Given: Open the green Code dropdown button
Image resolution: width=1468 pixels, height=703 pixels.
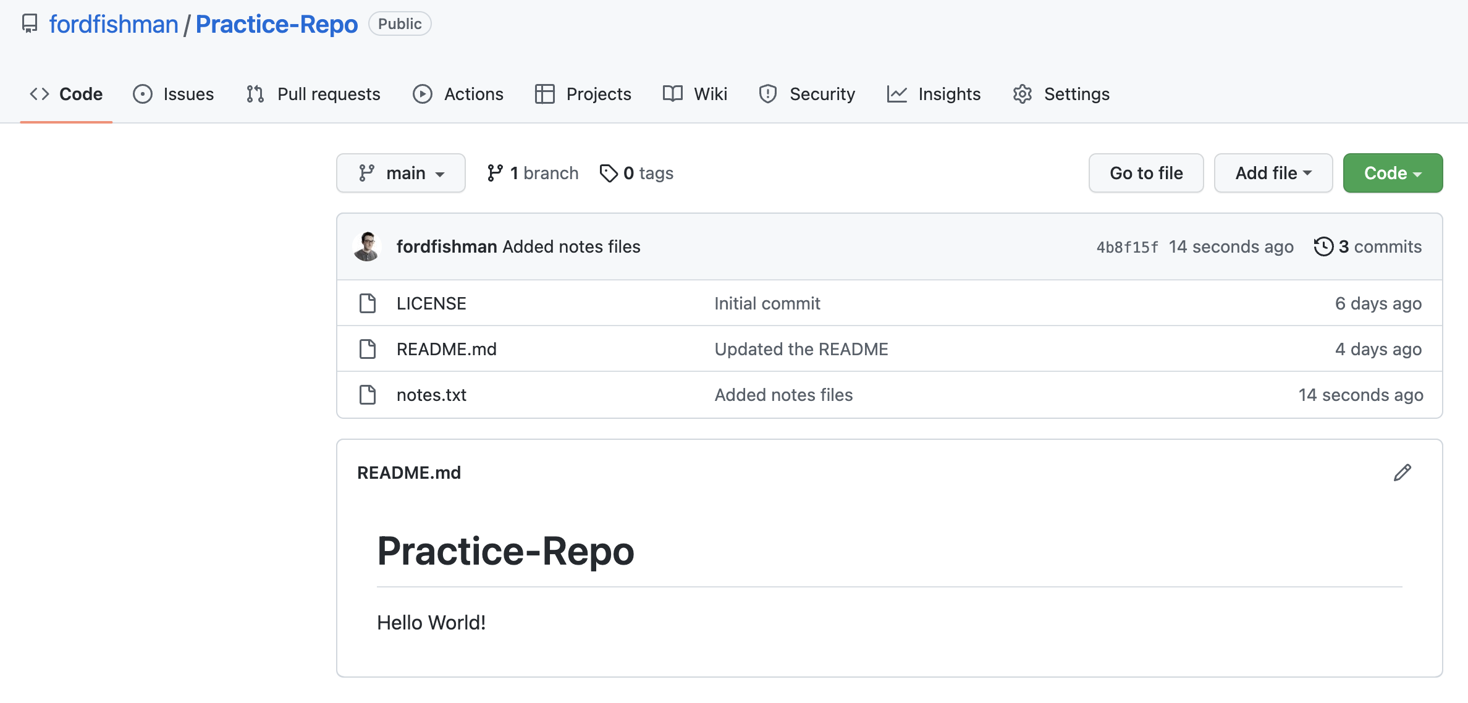Looking at the screenshot, I should (x=1393, y=173).
